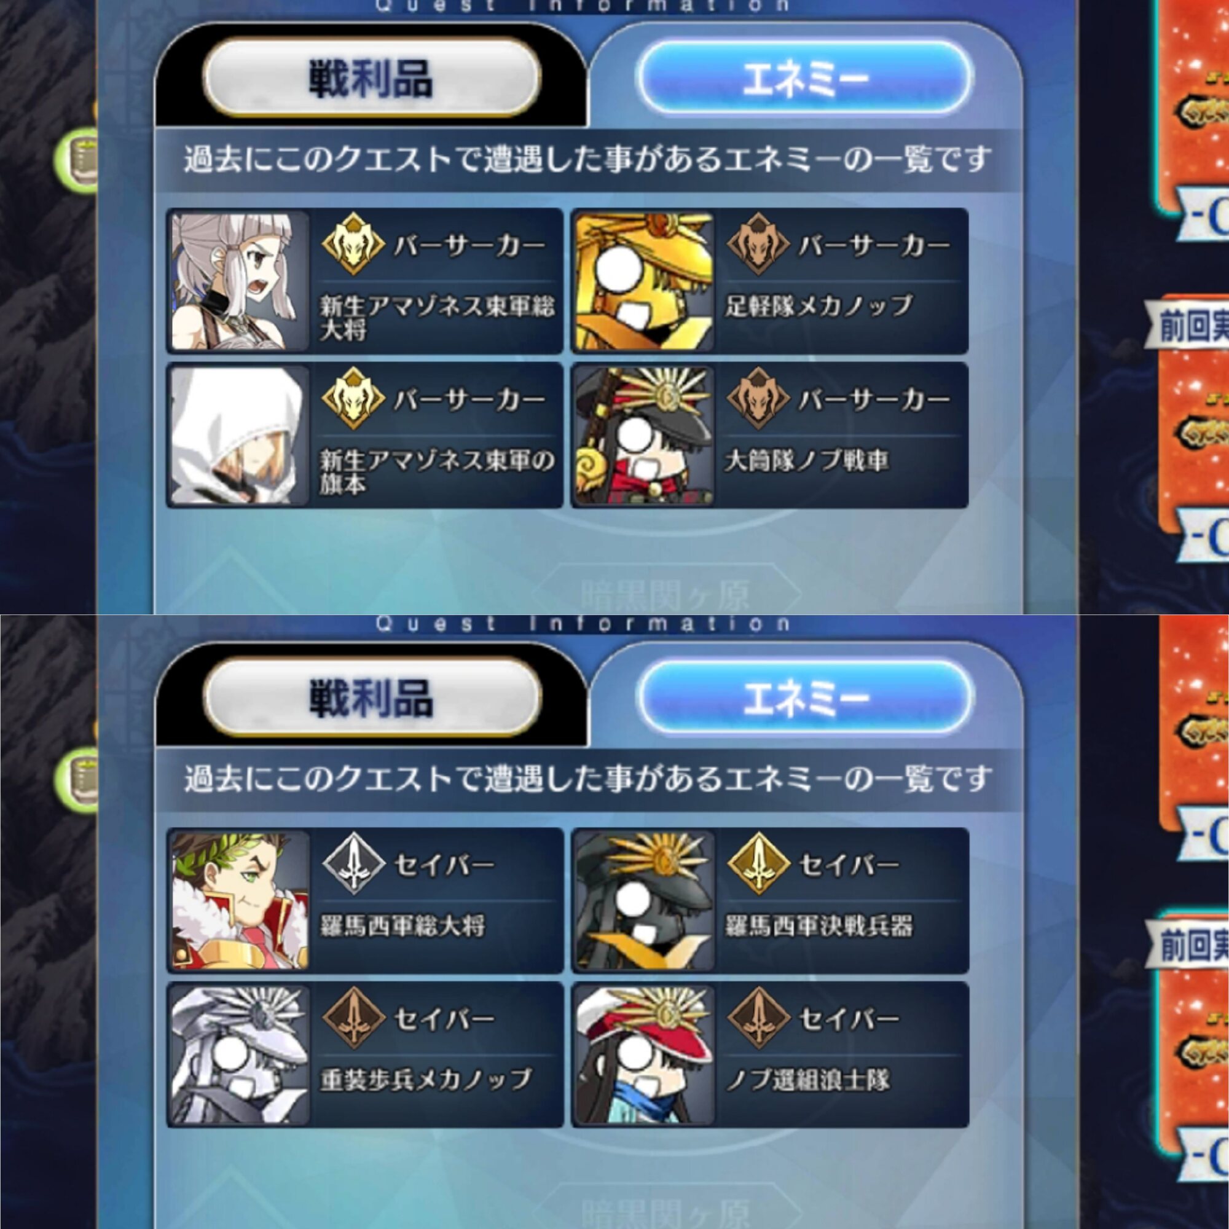
Task: Click bronze Saber icon beside 重装歩兵メカノッブ
Action: tap(353, 1018)
